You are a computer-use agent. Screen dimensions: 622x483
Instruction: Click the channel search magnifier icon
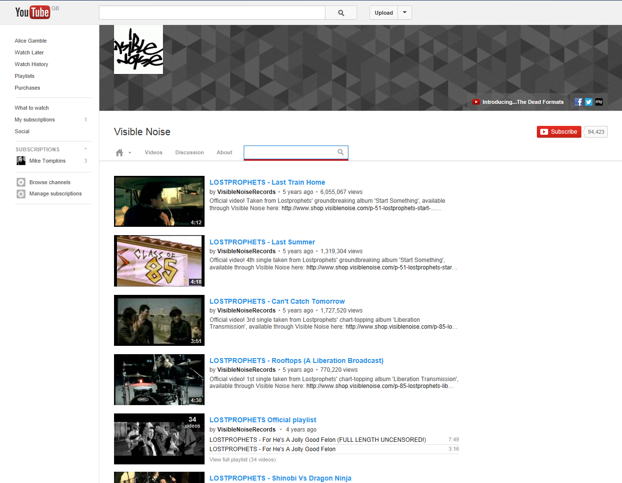click(x=341, y=152)
